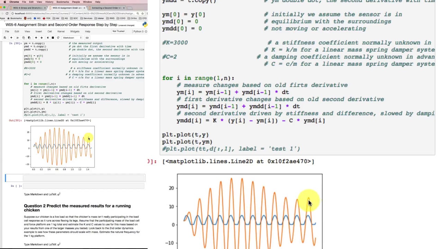Cut selected cell with scissors icon

18,38
